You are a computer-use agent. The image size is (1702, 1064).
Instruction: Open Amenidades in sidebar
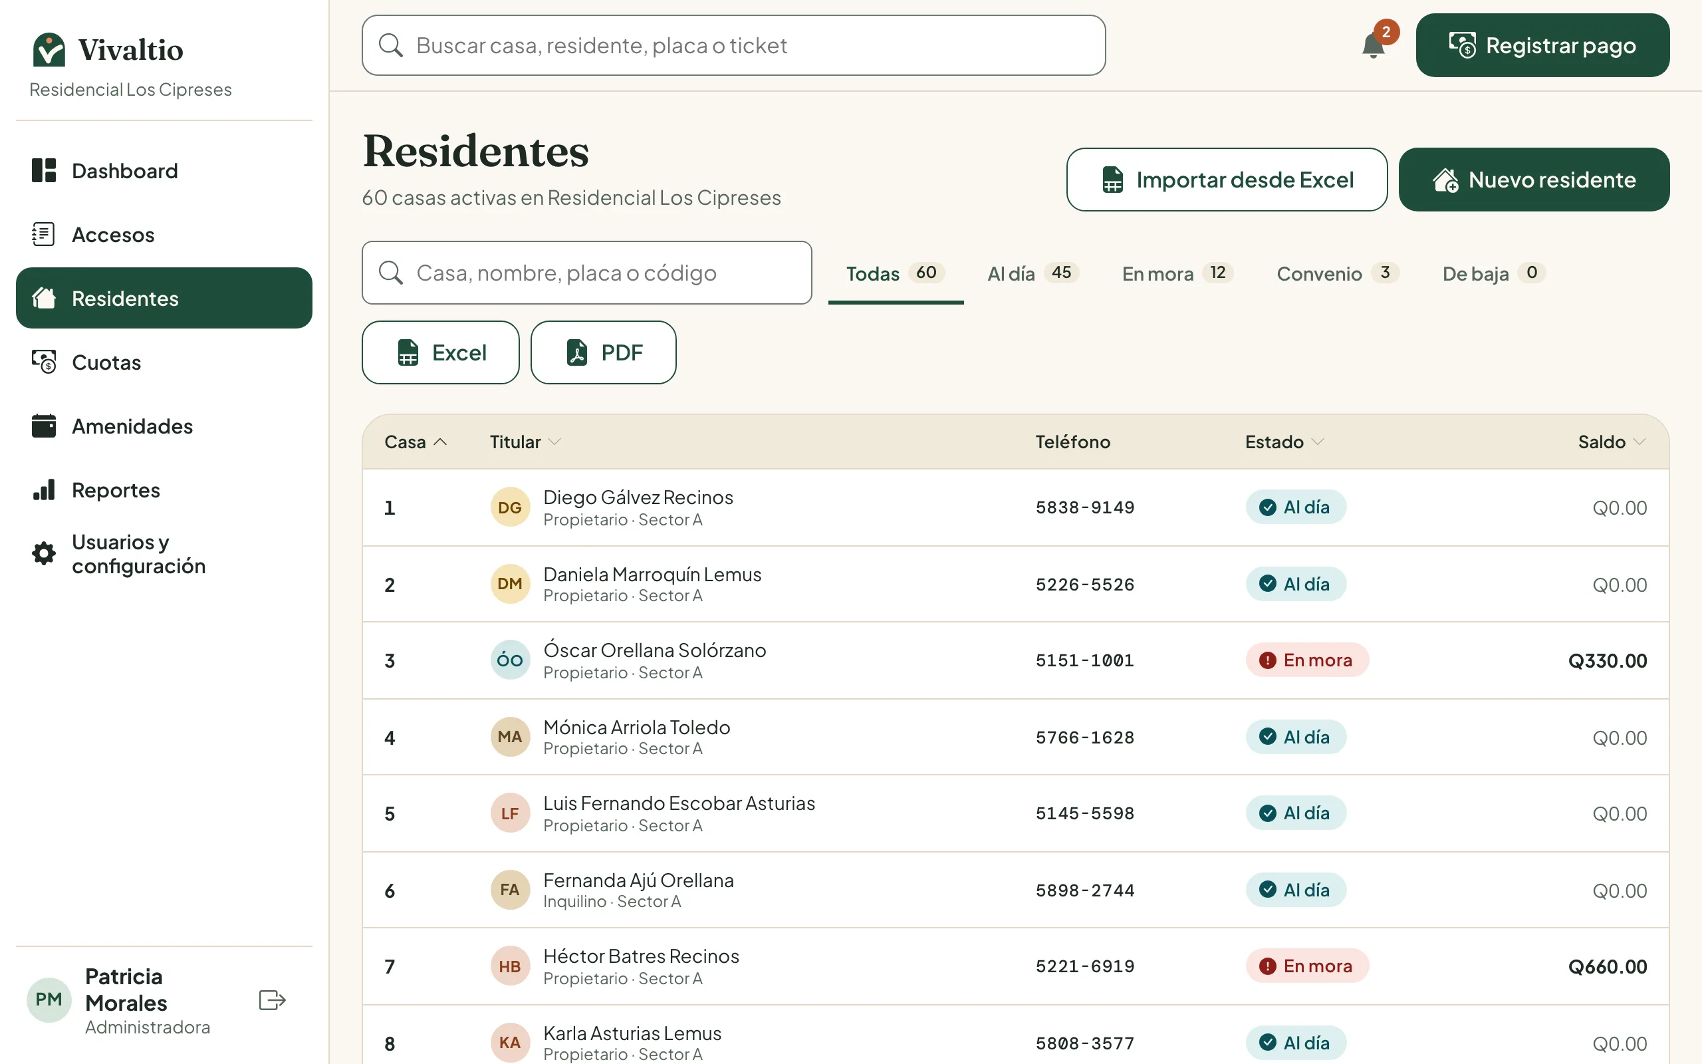click(x=164, y=426)
